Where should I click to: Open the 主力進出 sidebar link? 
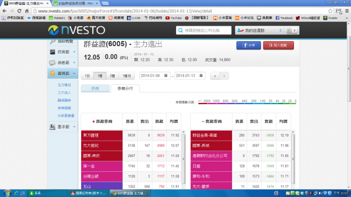coord(64,85)
